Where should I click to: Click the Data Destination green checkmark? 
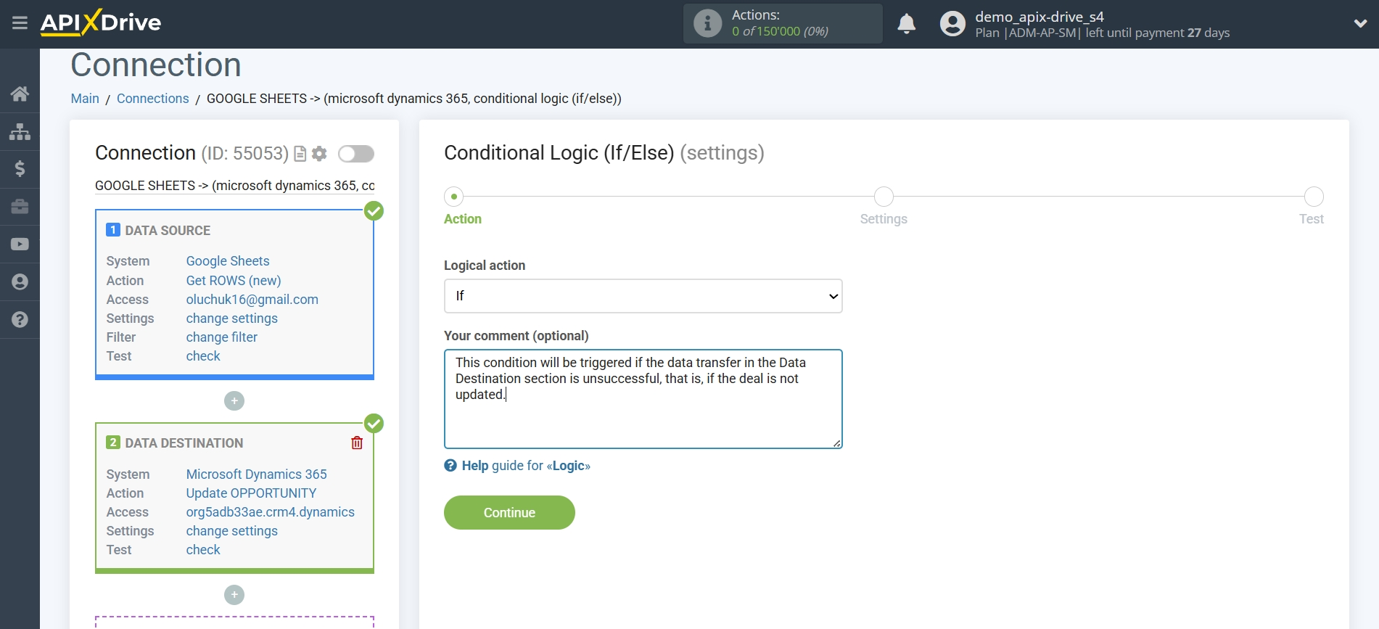click(374, 424)
